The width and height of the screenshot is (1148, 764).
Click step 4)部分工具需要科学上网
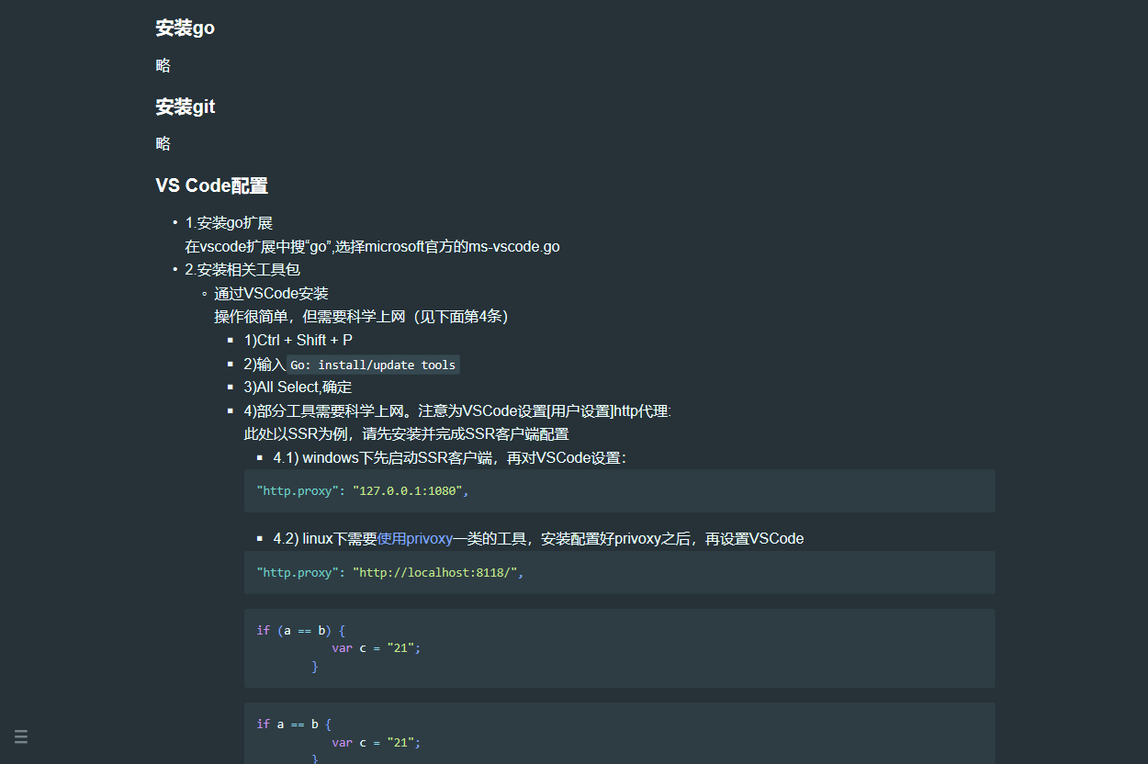[457, 411]
